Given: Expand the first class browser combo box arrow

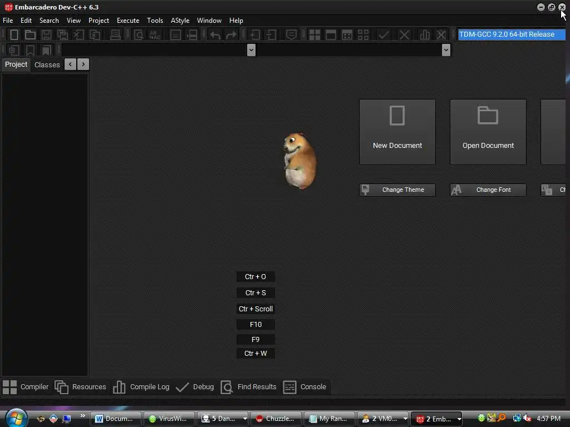Looking at the screenshot, I should click(x=251, y=50).
